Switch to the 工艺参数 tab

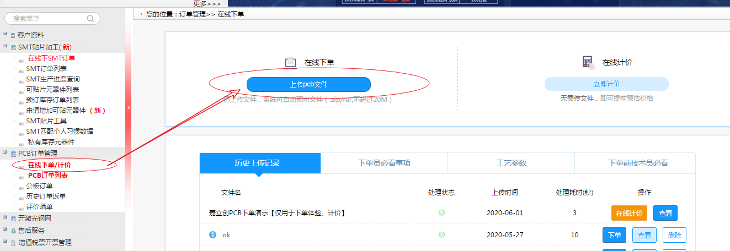click(x=511, y=163)
